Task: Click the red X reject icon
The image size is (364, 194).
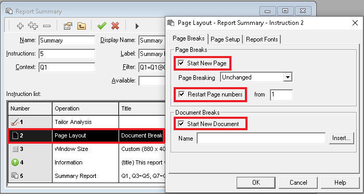Action: (115, 26)
